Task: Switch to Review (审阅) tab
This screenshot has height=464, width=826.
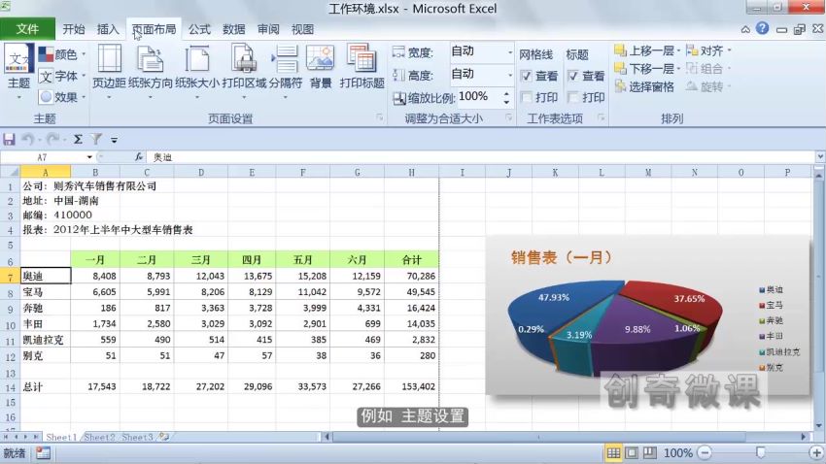Action: tap(268, 29)
